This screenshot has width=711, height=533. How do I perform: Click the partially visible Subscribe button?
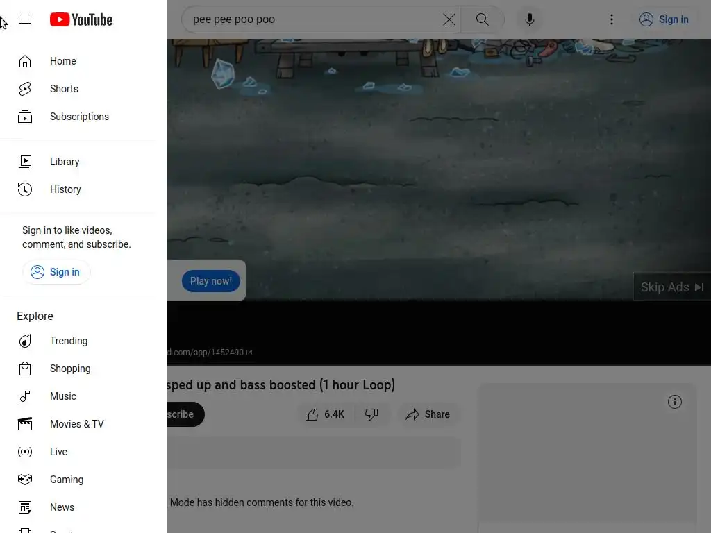pyautogui.click(x=185, y=415)
